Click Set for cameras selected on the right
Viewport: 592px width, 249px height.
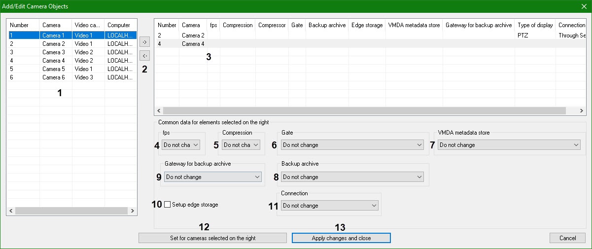[212, 238]
